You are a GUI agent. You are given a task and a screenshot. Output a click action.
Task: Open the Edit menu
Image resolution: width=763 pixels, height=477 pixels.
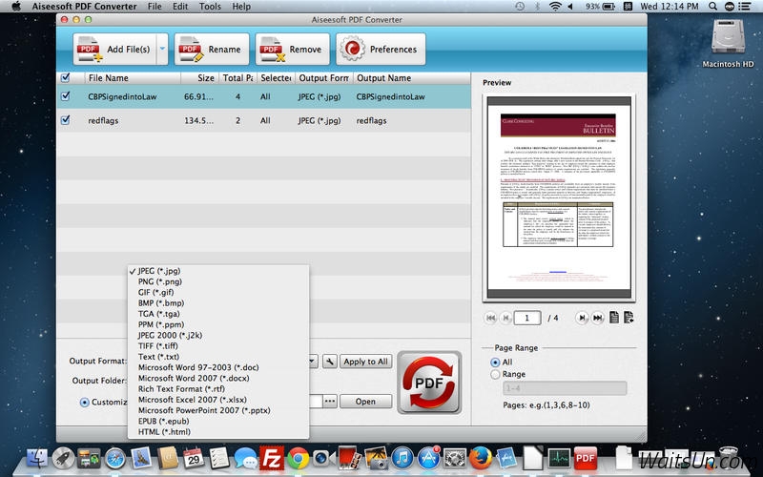(x=180, y=7)
